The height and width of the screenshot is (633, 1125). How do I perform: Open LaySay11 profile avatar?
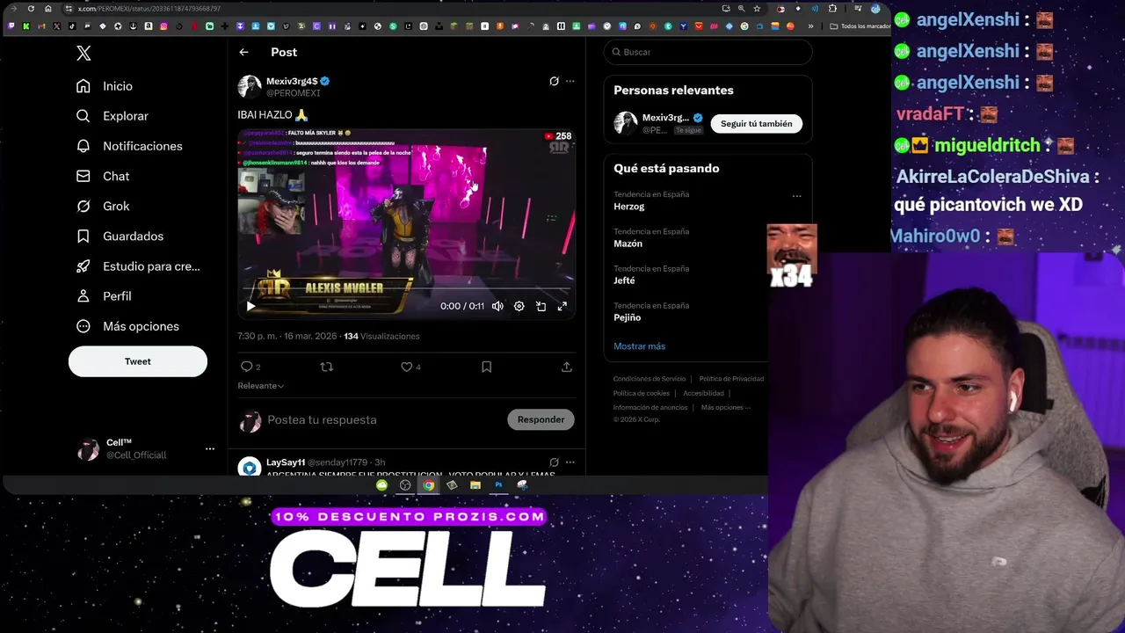click(250, 467)
